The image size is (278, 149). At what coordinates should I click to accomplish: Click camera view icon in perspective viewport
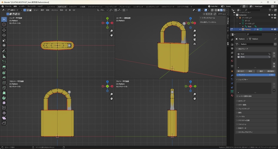(195, 39)
